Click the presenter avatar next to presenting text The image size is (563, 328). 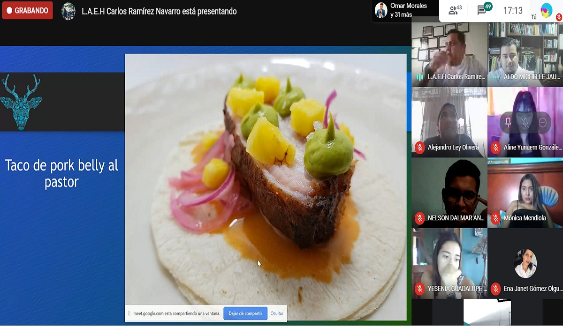(x=68, y=11)
